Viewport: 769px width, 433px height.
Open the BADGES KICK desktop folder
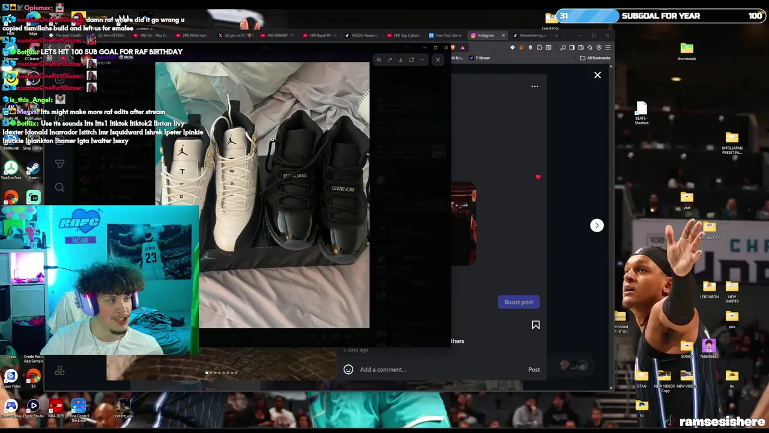(710, 230)
